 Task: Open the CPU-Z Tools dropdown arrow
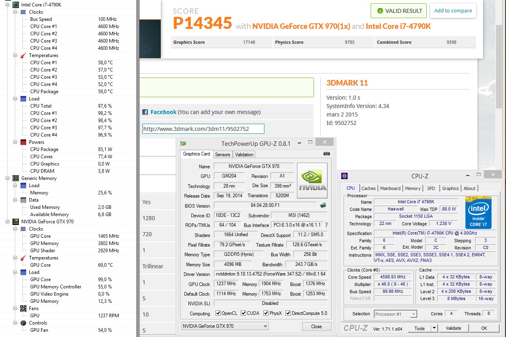coord(434,328)
